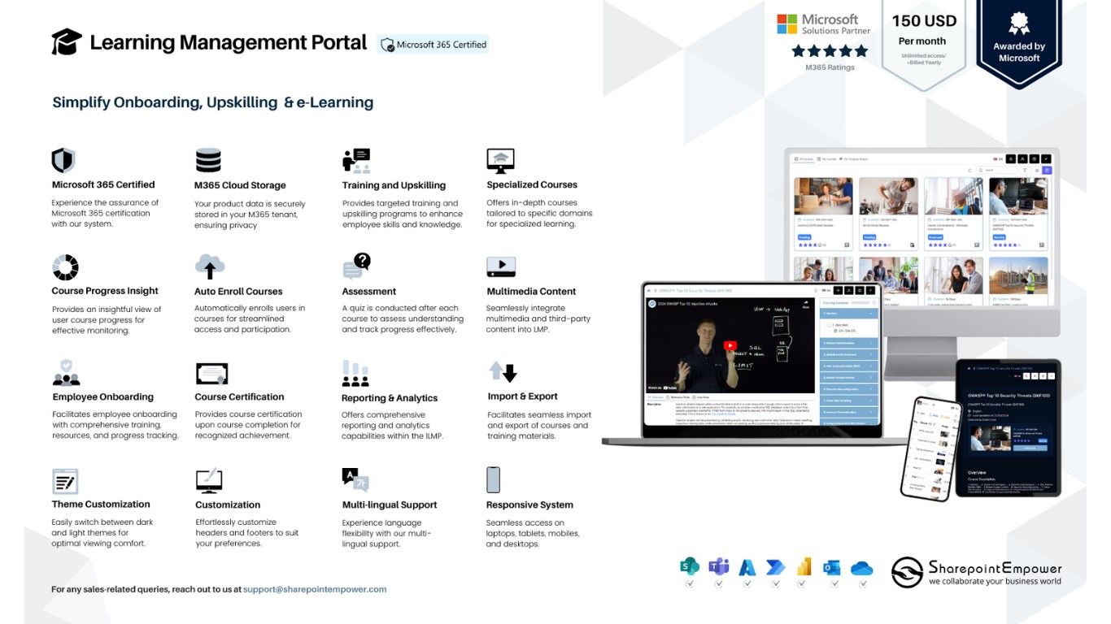Click the five-star M365 Ratings row
Image resolution: width=1111 pixels, height=624 pixels.
(830, 51)
